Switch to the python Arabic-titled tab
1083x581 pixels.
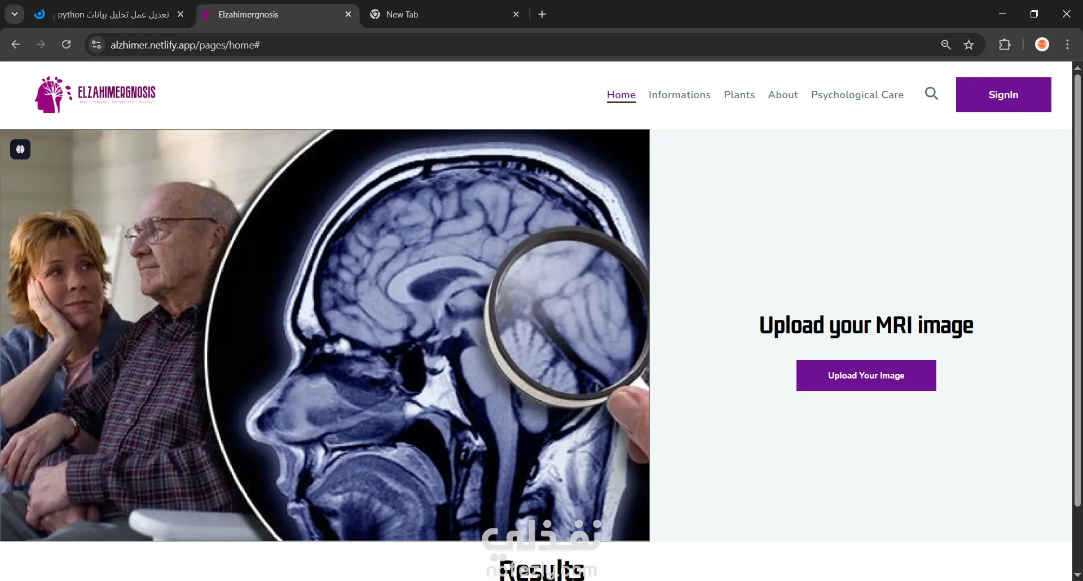coord(110,14)
